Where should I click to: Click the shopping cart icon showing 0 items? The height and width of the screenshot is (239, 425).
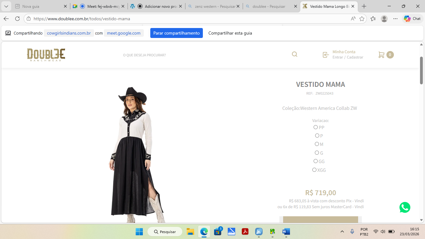(382, 54)
